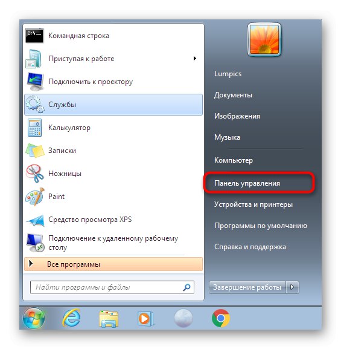Click the user account flower picture
Viewport: 341px width, 349px height.
pyautogui.click(x=264, y=39)
